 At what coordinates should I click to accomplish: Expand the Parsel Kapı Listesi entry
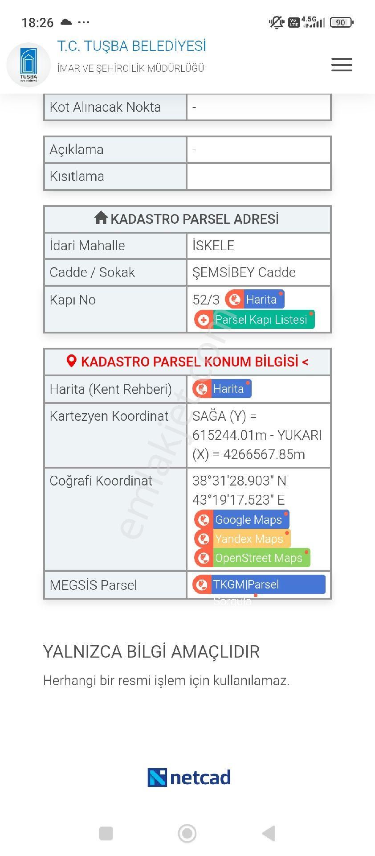(x=262, y=319)
